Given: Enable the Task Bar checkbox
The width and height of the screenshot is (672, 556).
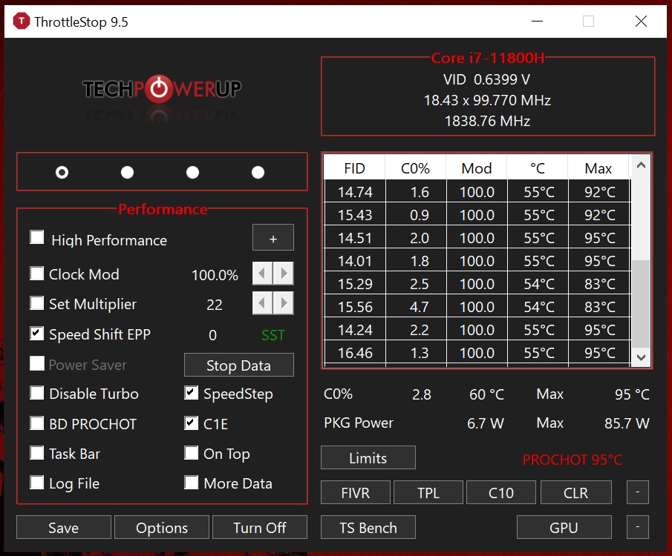Looking at the screenshot, I should pyautogui.click(x=37, y=452).
